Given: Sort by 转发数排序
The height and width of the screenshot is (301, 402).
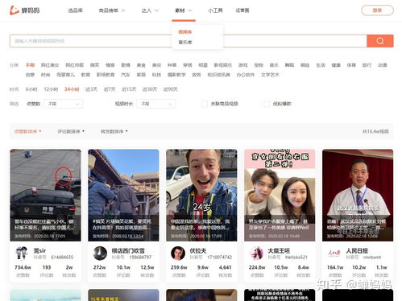Looking at the screenshot, I should click(x=114, y=131).
